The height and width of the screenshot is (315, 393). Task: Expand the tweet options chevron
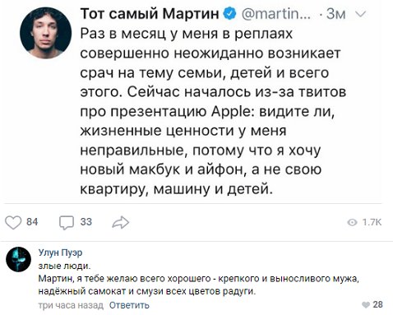pyautogui.click(x=360, y=14)
